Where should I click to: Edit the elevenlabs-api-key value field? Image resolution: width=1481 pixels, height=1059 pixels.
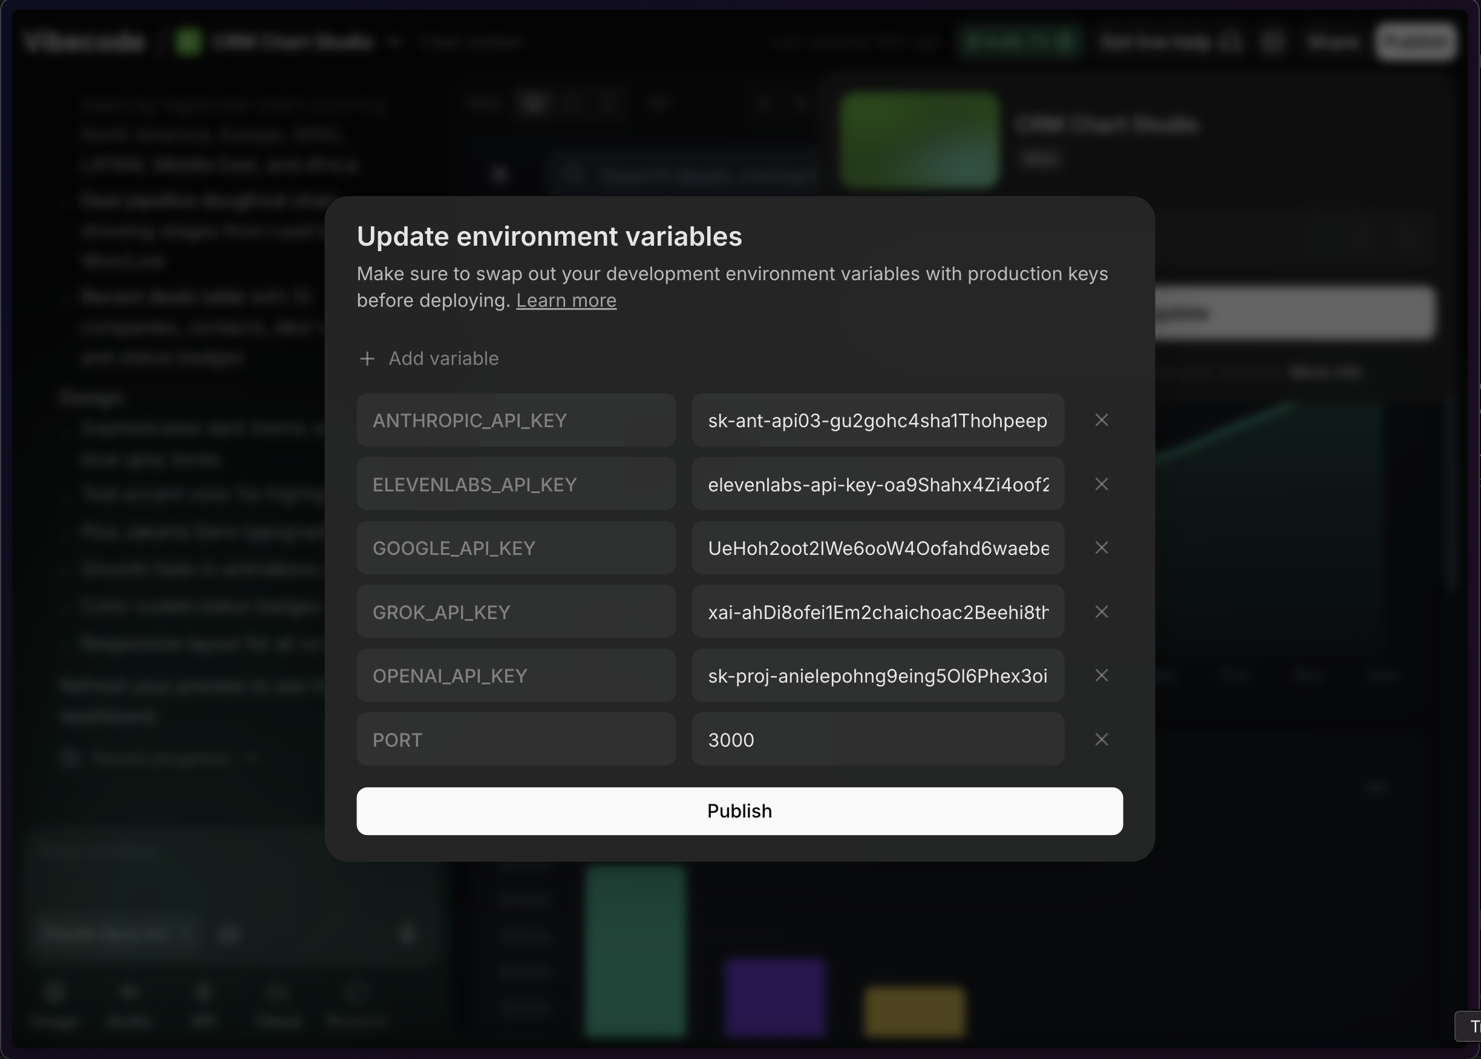pyautogui.click(x=877, y=485)
